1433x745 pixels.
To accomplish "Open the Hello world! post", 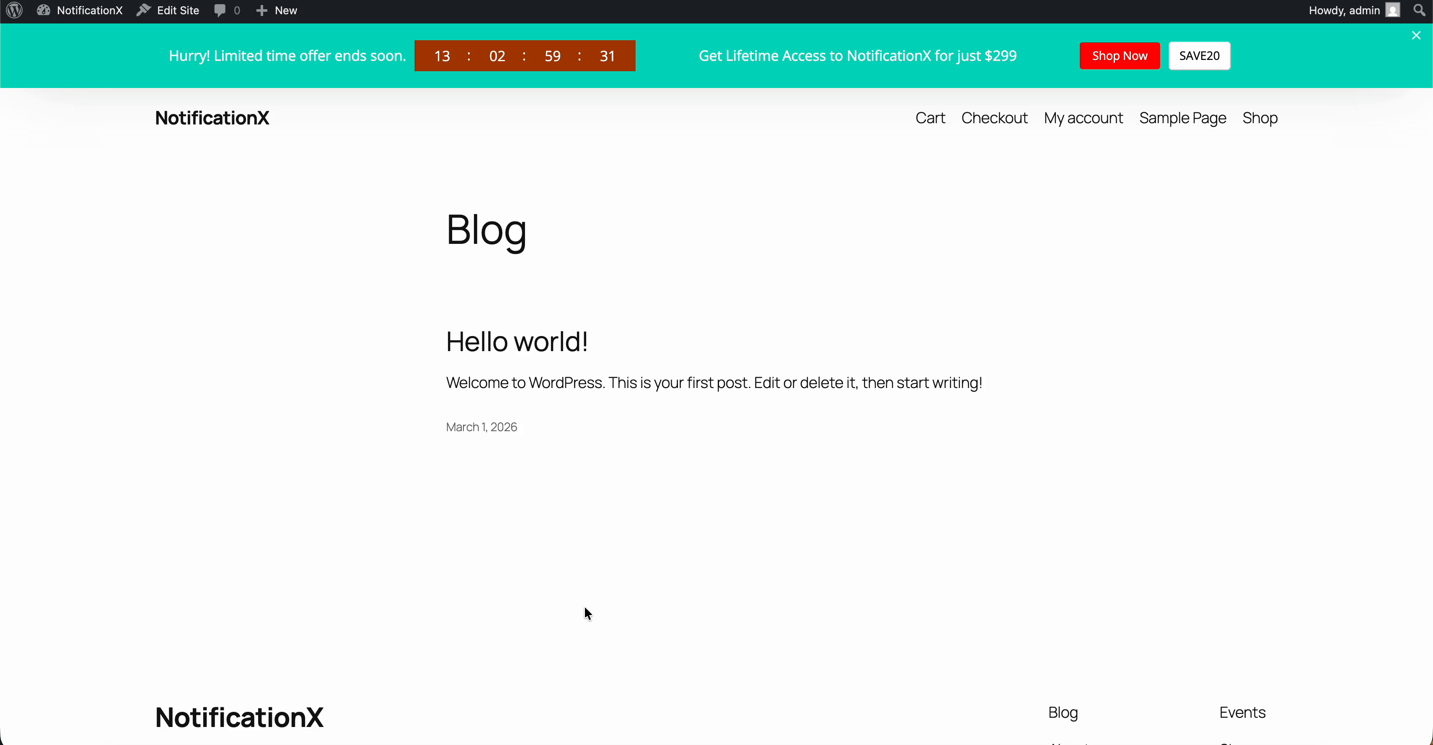I will tap(517, 341).
